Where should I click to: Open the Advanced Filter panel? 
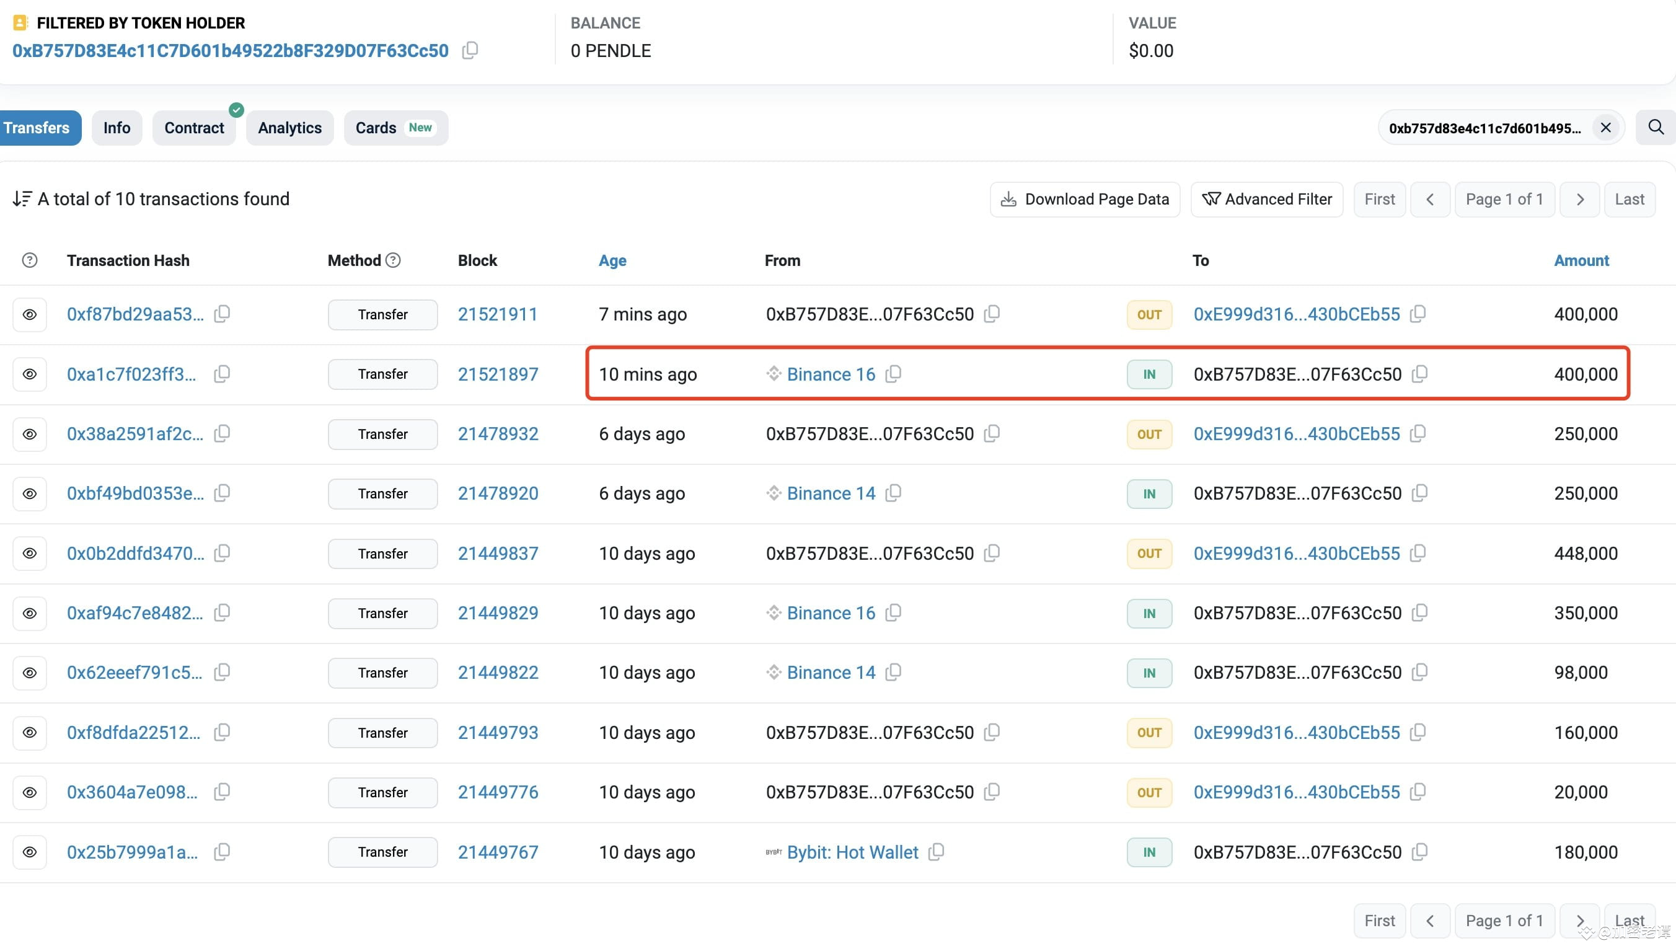pos(1266,198)
